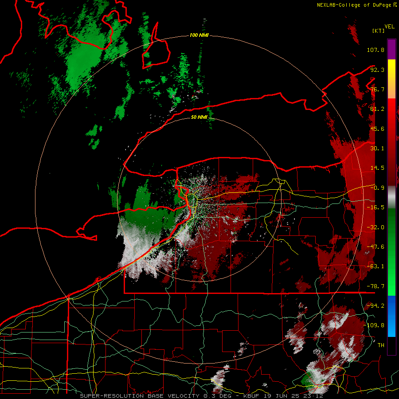Click the bright red segment of color bar

[391, 142]
